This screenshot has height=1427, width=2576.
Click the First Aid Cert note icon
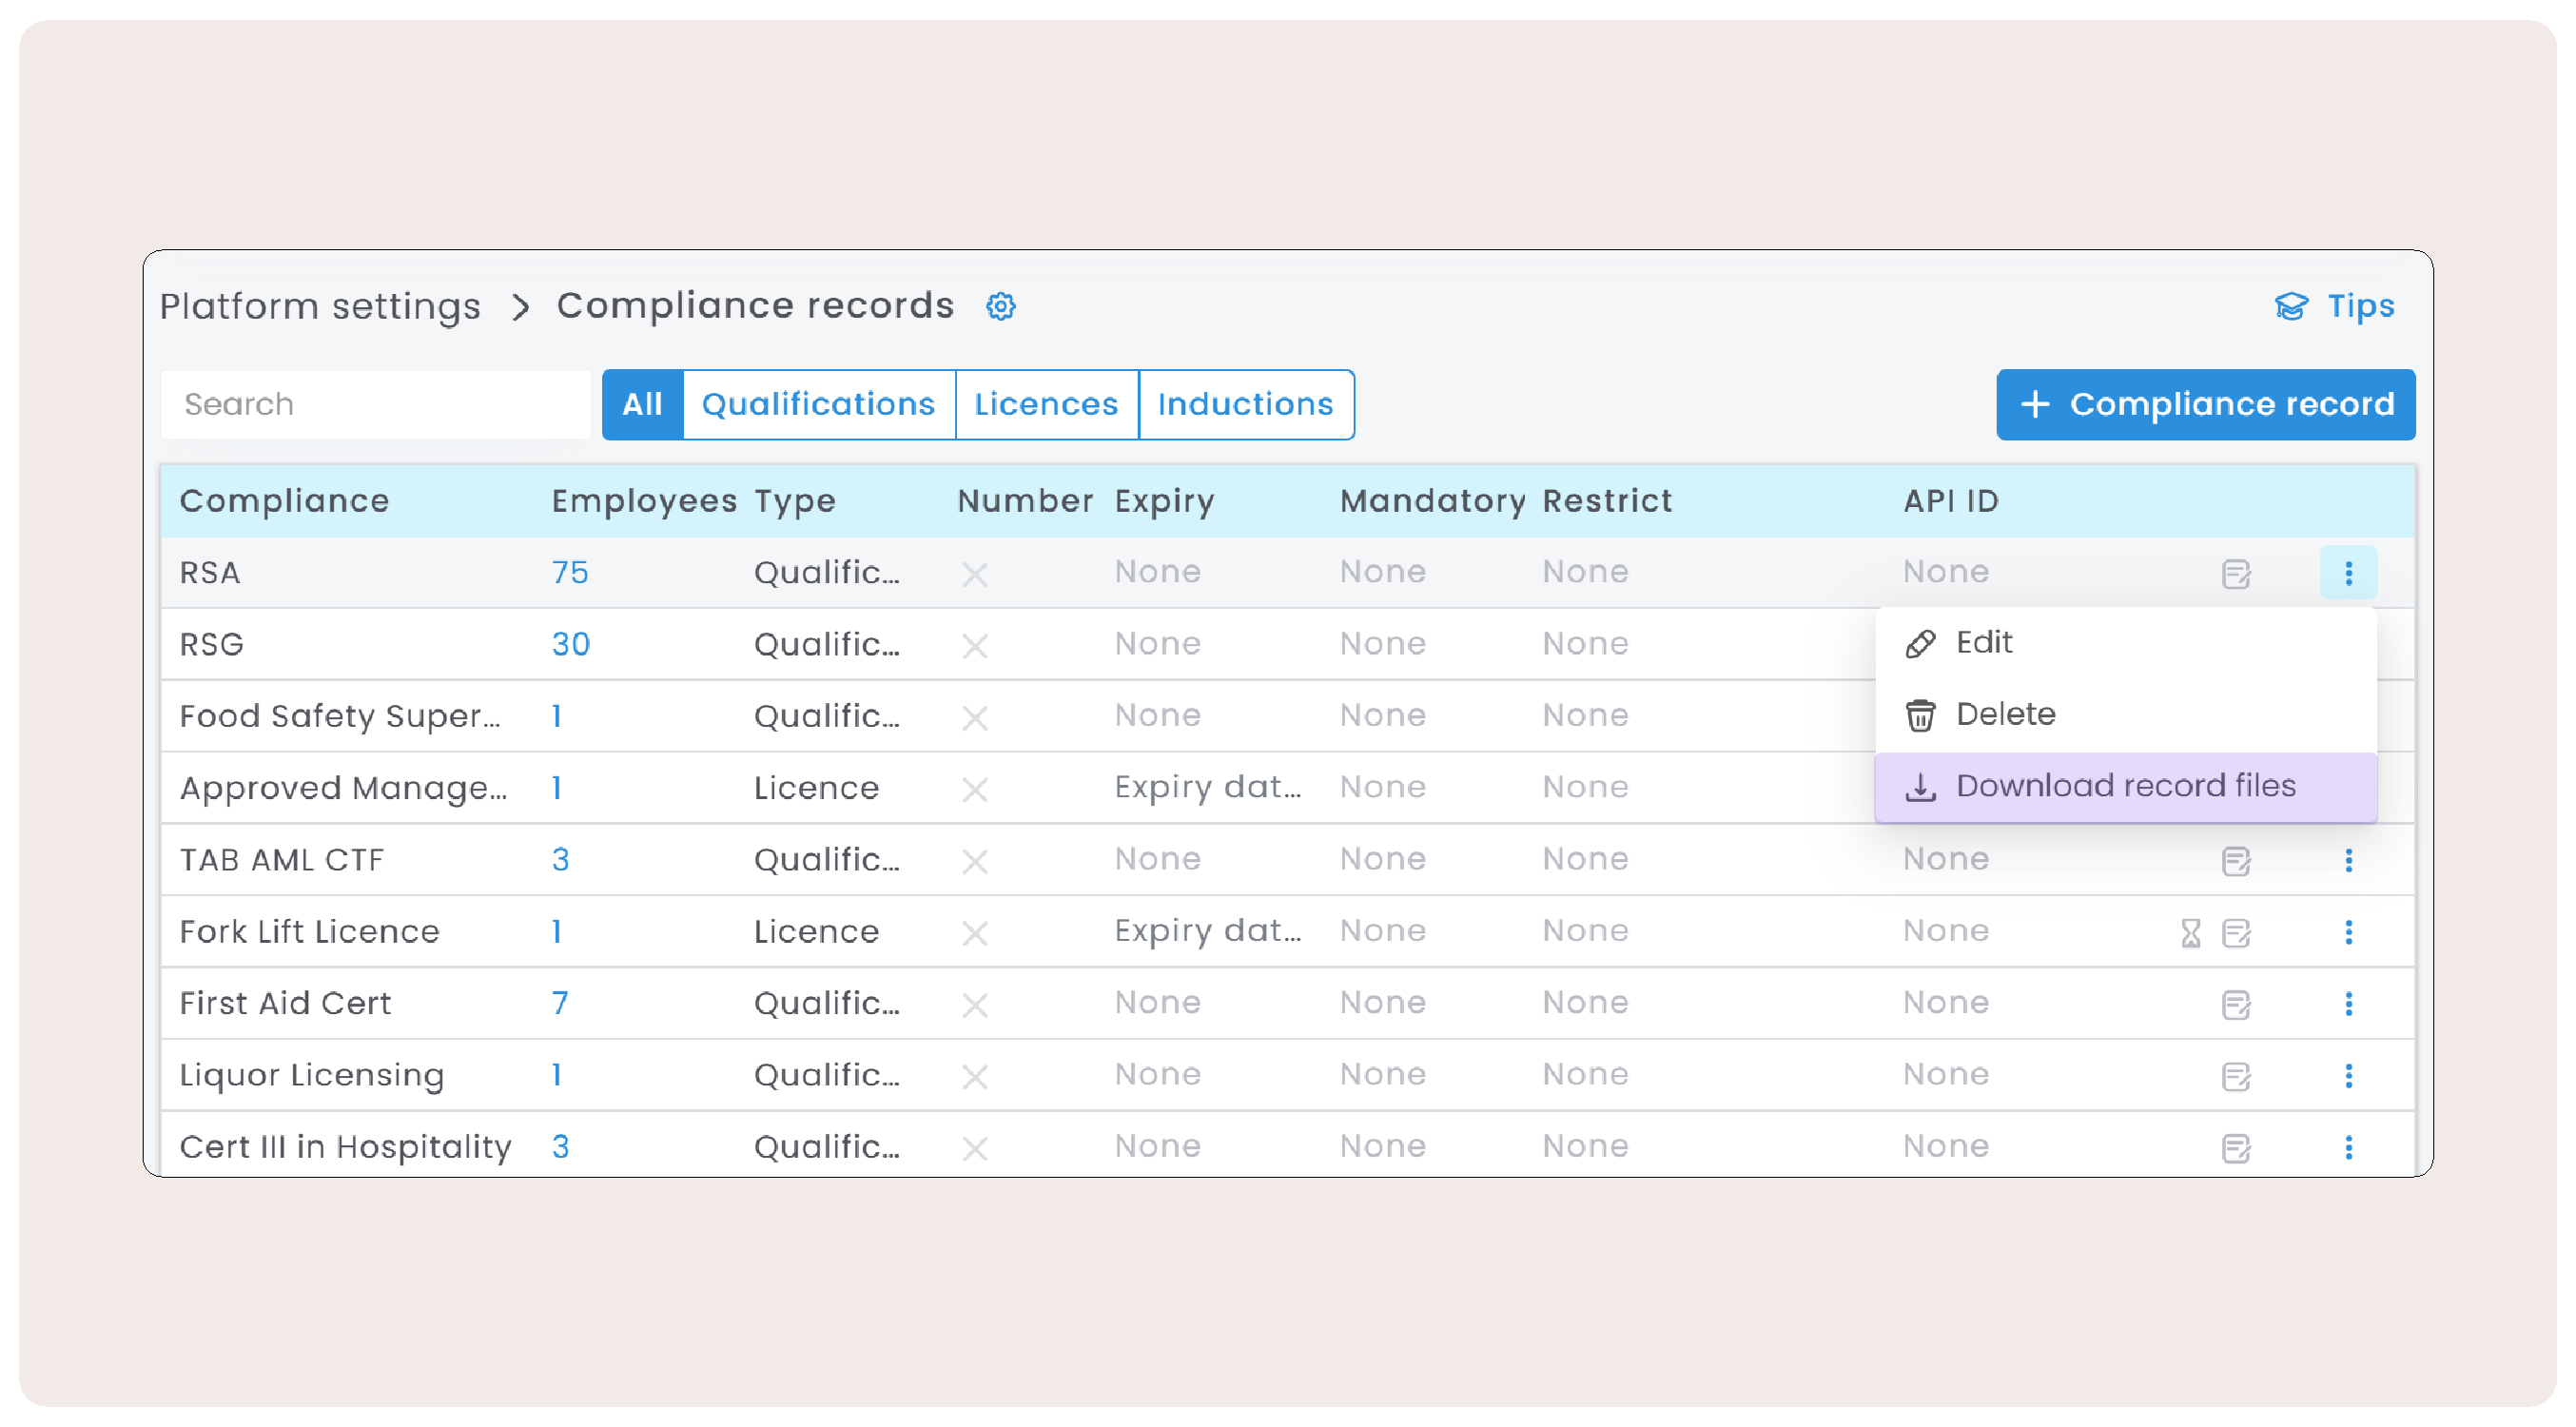(2235, 1004)
